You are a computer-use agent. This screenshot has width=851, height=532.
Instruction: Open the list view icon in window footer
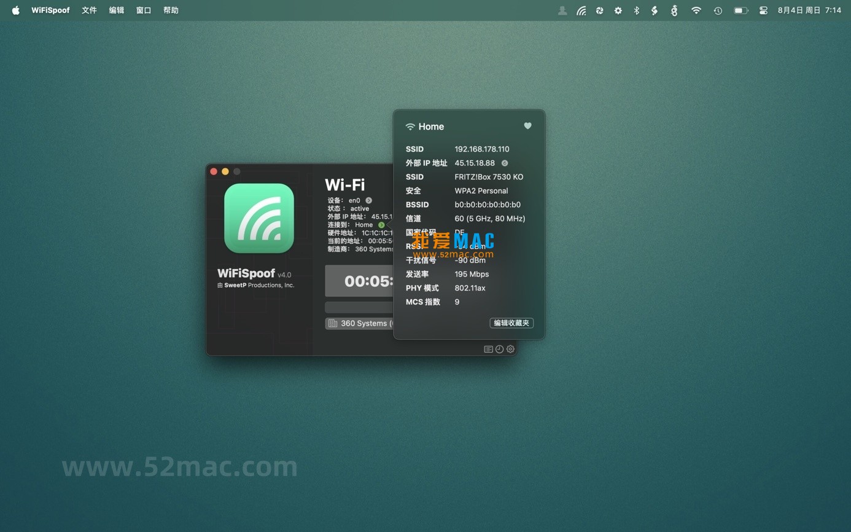(488, 349)
